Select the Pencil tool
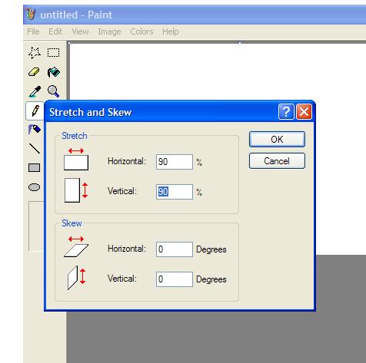The height and width of the screenshot is (363, 366). point(35,111)
